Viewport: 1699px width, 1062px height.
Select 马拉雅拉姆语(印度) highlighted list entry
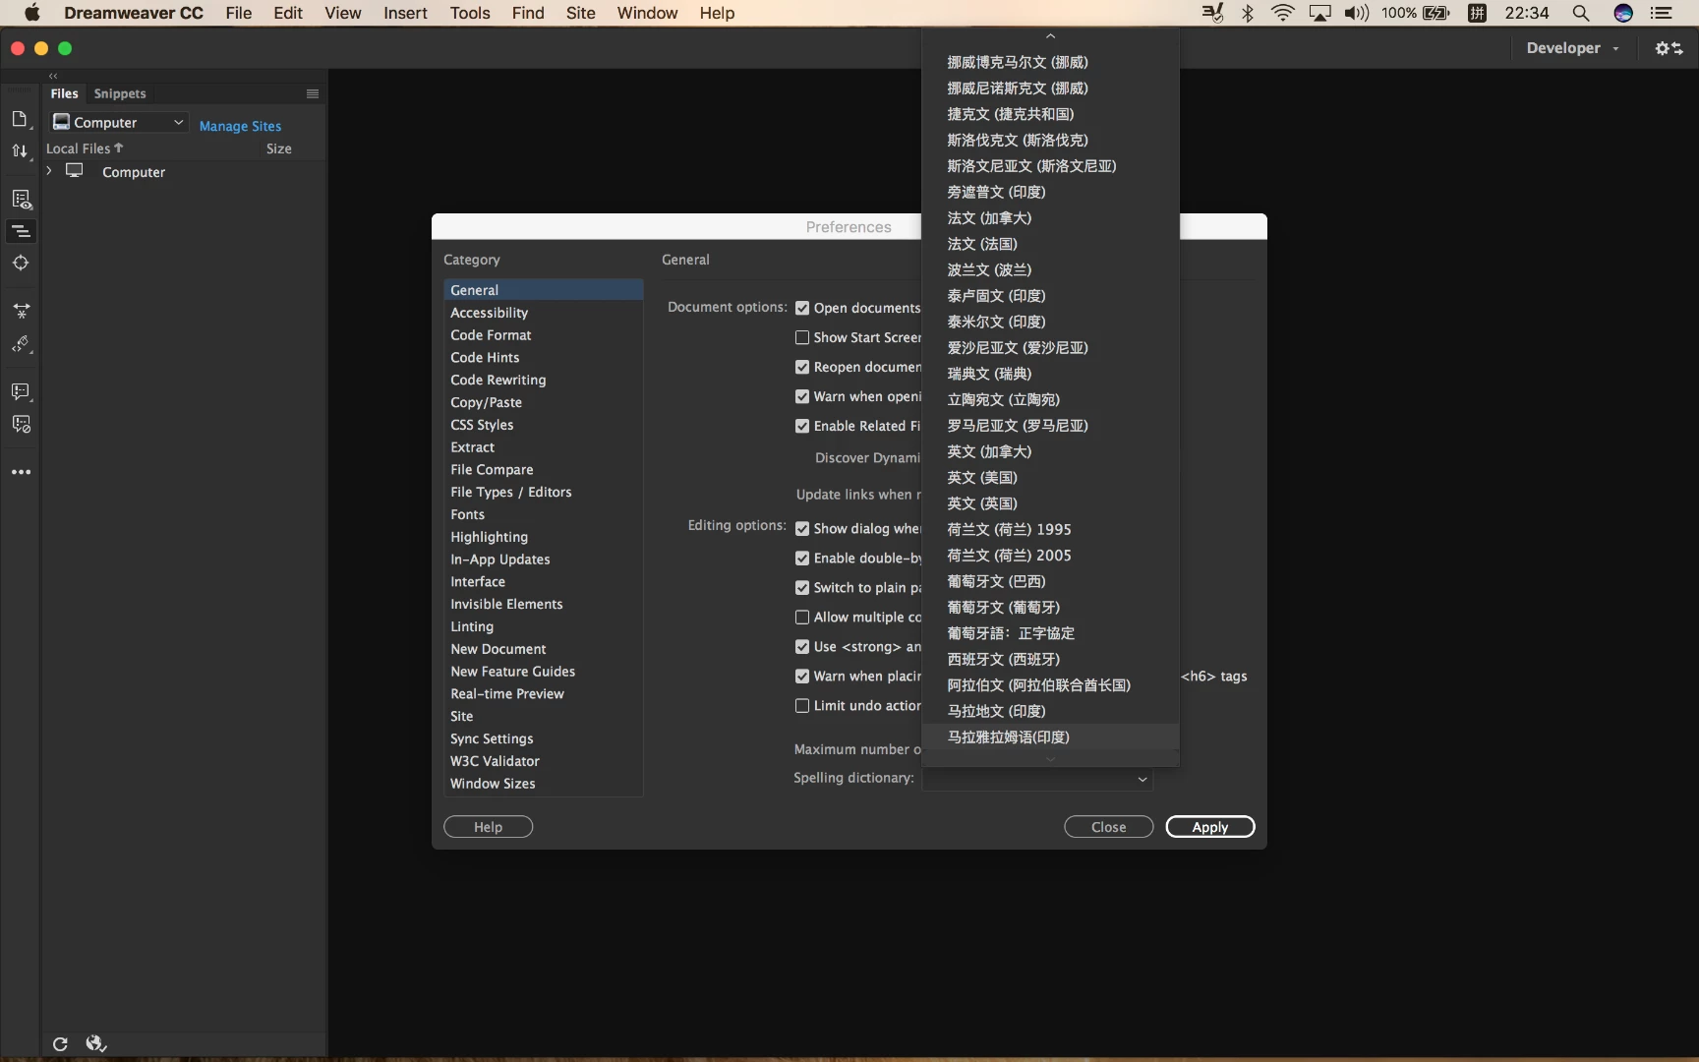point(1050,737)
